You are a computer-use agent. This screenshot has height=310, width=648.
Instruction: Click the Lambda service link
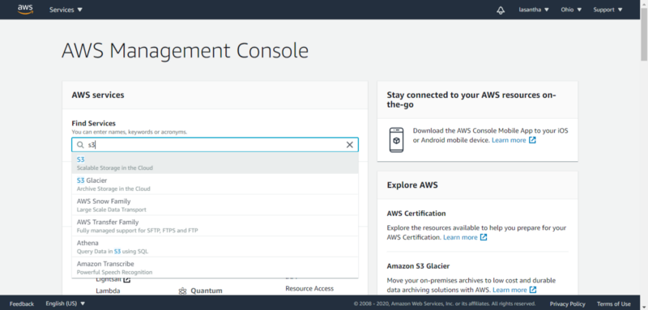click(108, 291)
